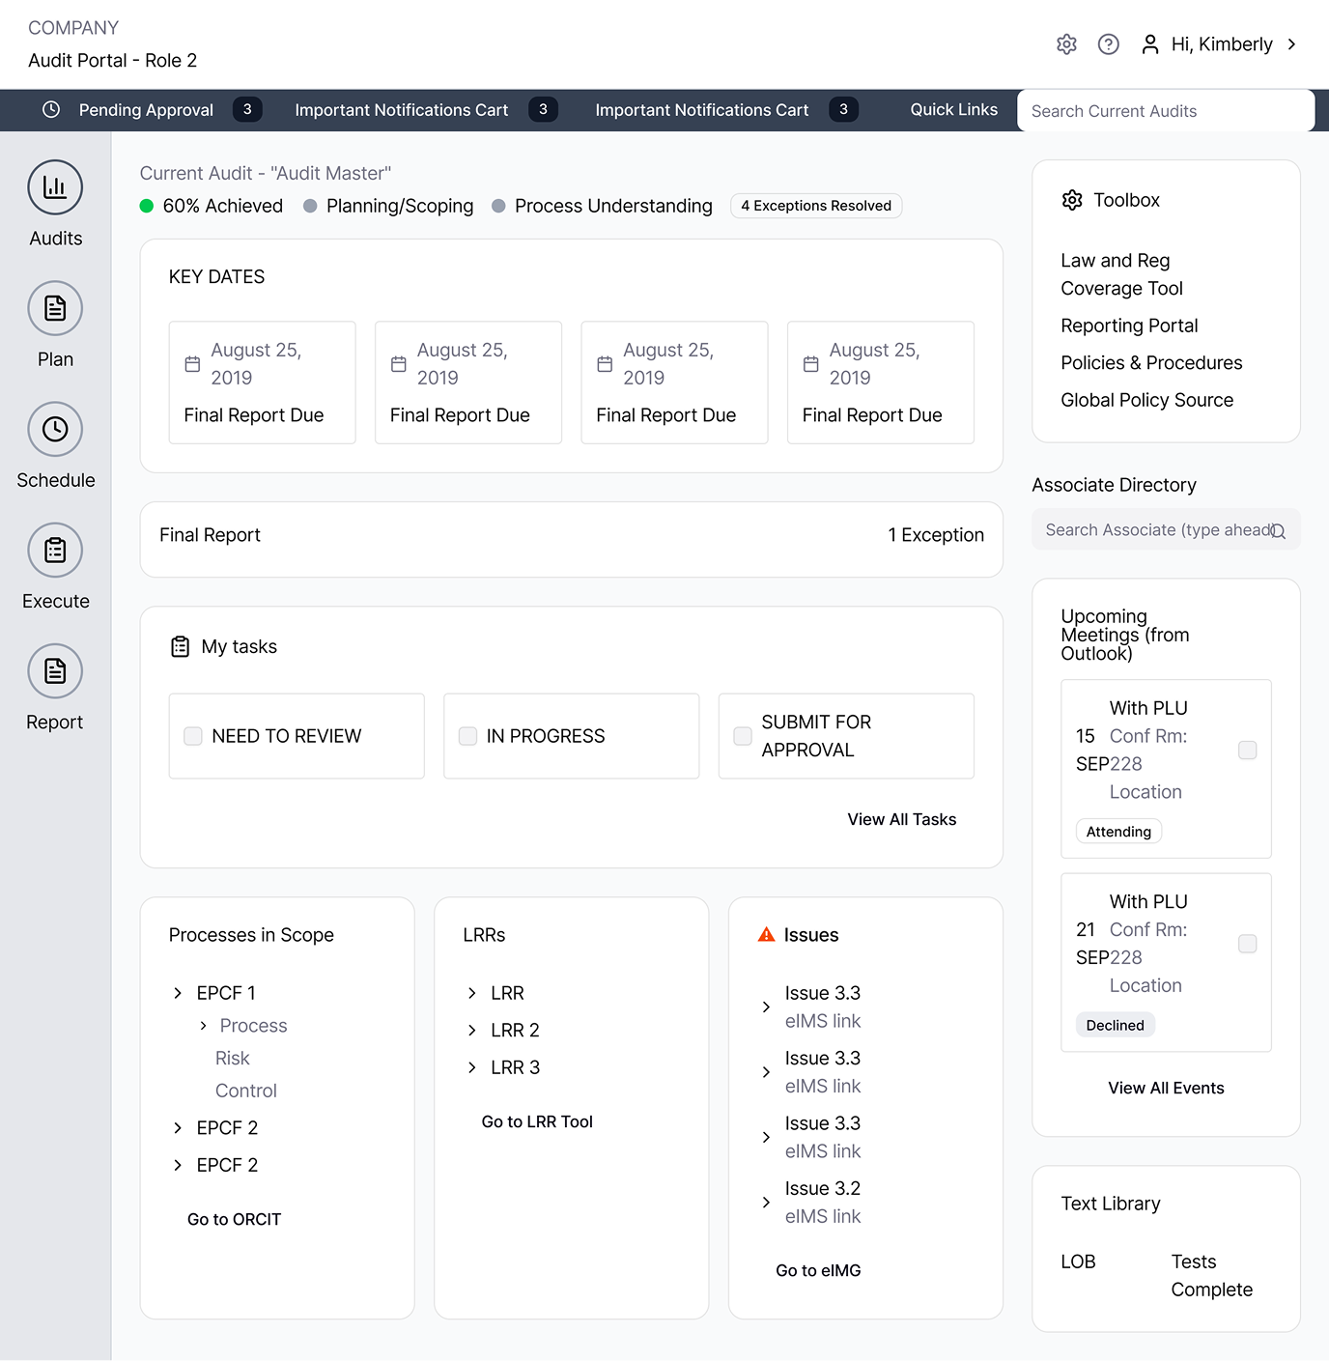Image resolution: width=1329 pixels, height=1361 pixels.
Task: Check the NEED TO REVIEW checkbox
Action: tap(193, 736)
